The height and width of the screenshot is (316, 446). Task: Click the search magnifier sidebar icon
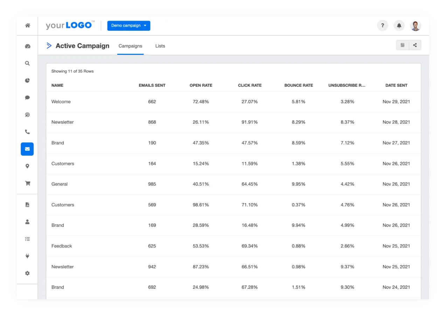click(x=27, y=63)
